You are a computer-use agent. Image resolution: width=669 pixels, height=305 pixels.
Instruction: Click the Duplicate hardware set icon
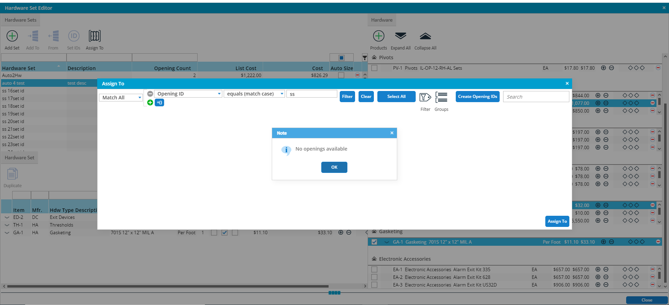(13, 174)
